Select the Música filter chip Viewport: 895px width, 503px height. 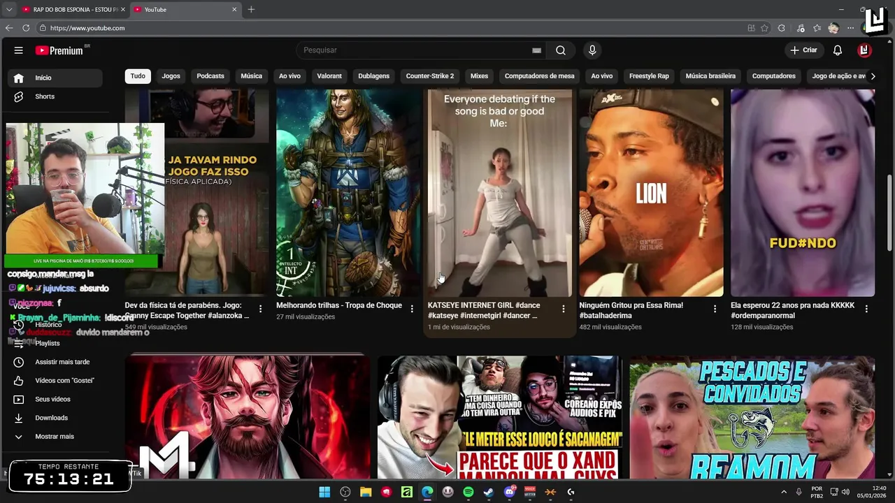252,75
